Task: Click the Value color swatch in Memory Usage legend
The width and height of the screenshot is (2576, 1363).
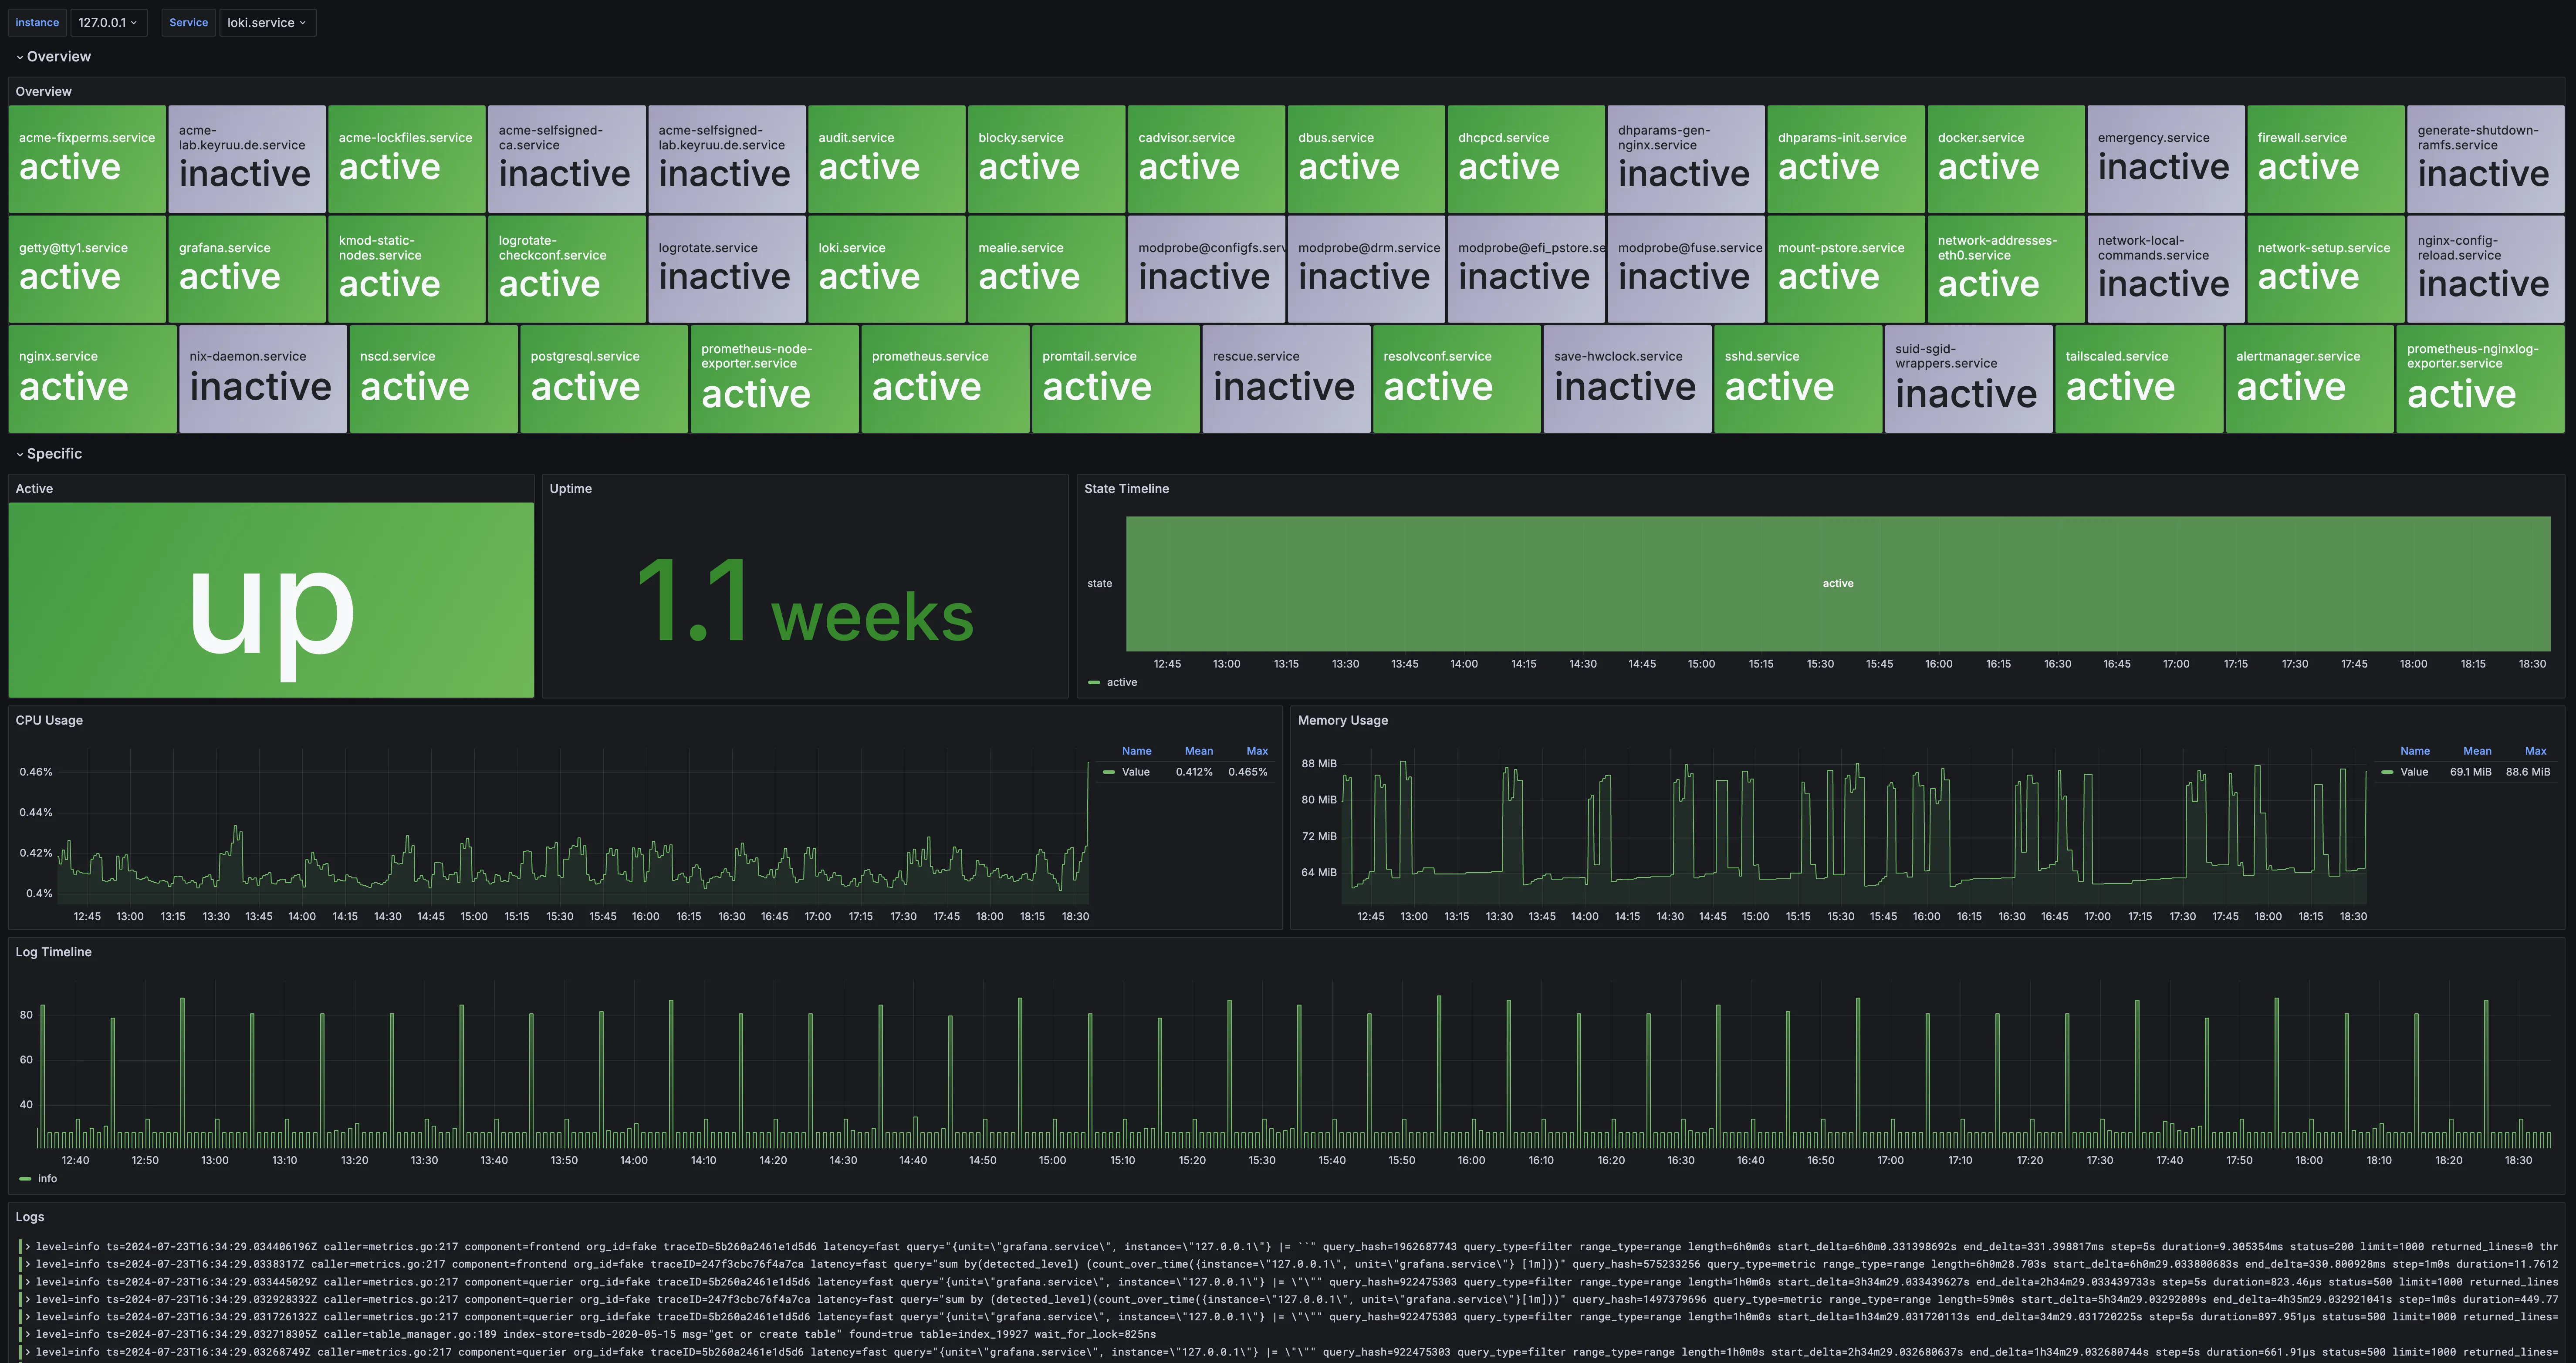Action: coord(2388,771)
